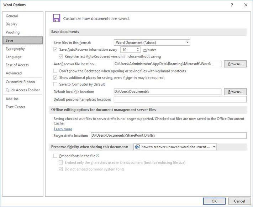Expand Preserve fidelity document dropdown
The width and height of the screenshot is (253, 207).
(175, 147)
